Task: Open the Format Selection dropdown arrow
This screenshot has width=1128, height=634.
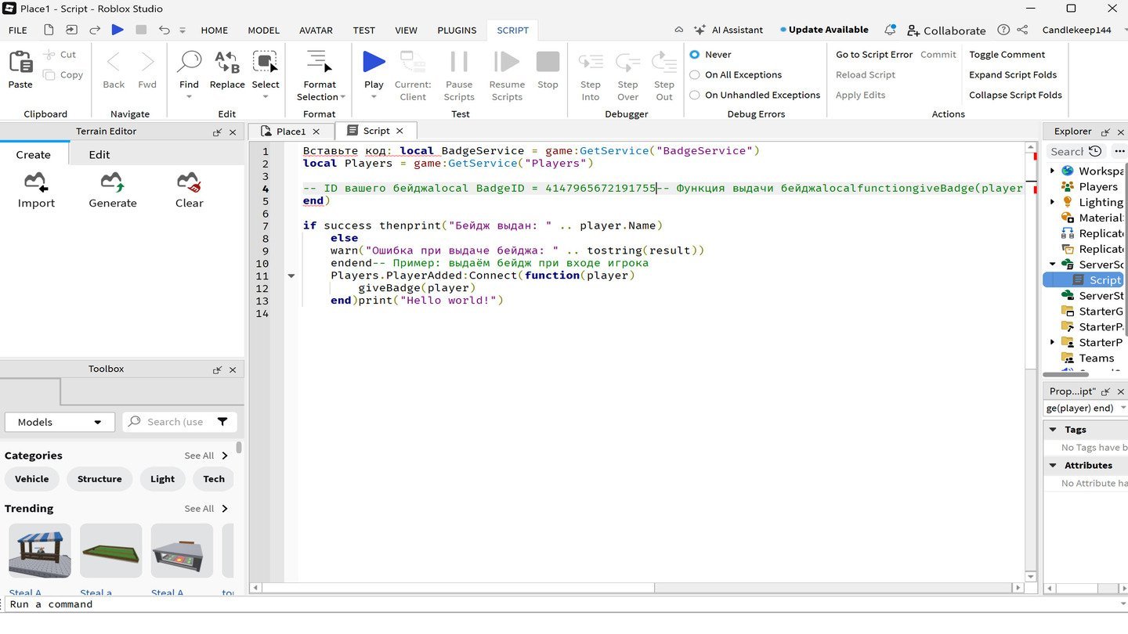Action: pos(343,97)
